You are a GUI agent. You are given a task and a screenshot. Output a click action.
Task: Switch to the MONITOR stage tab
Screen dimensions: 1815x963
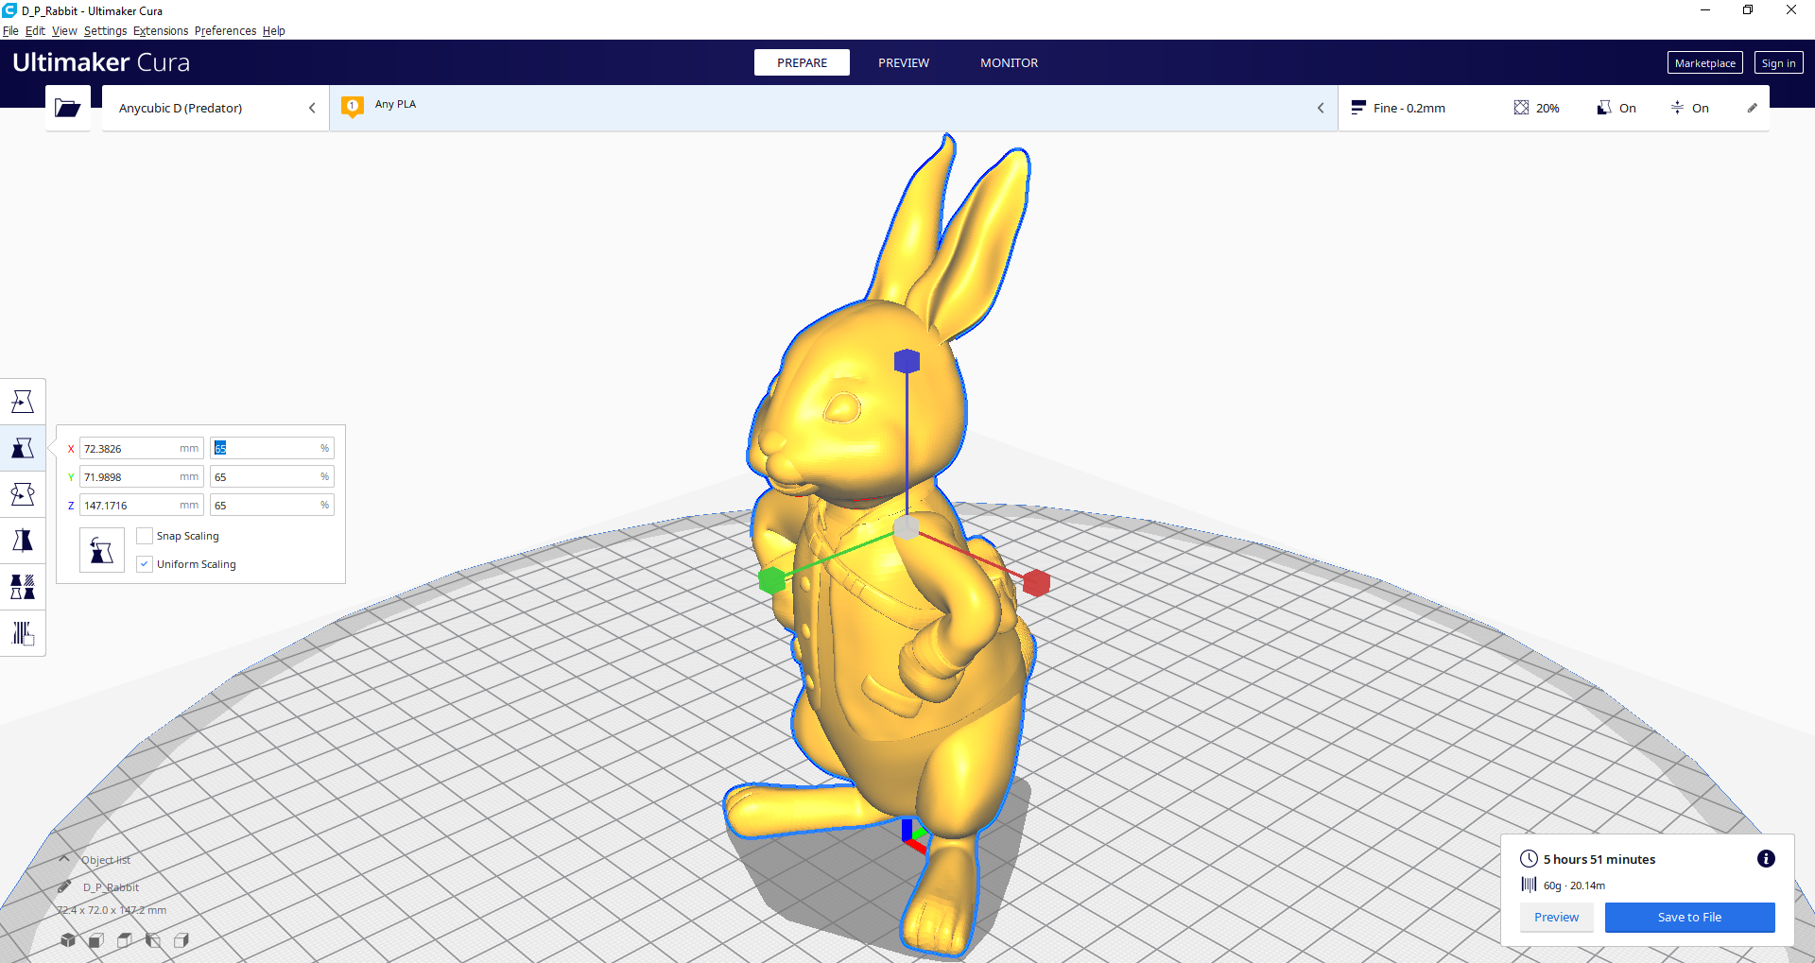[1009, 62]
